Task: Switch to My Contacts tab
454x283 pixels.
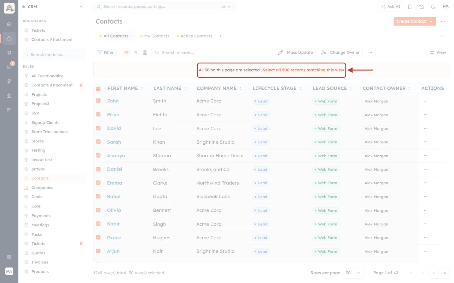Action: pos(154,36)
